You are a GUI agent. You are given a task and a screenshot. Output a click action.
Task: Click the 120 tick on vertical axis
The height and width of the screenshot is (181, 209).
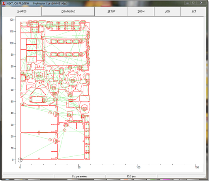pos(11,20)
